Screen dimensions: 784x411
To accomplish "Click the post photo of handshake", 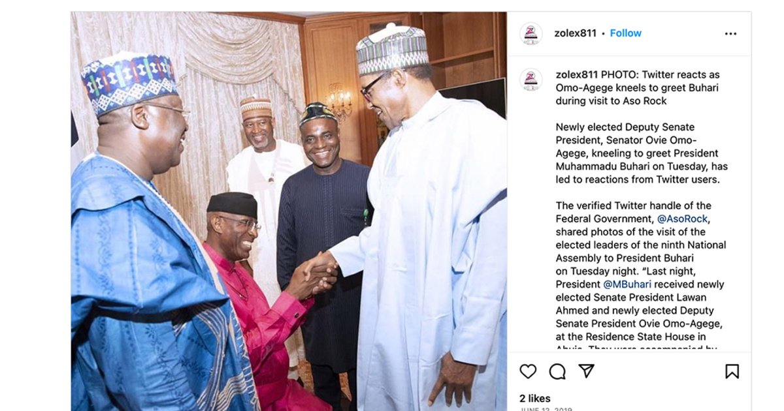I will tap(289, 211).
